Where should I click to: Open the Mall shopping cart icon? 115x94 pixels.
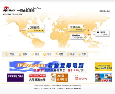click(20, 55)
